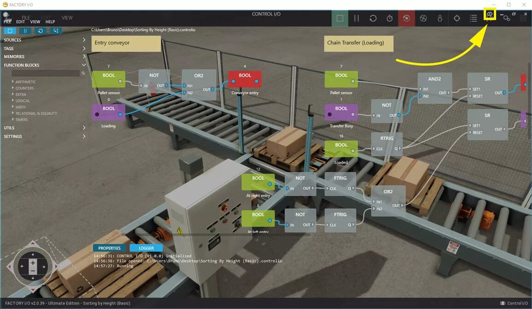Click the grid dots icon at far right
This screenshot has width=532, height=309.
click(523, 19)
